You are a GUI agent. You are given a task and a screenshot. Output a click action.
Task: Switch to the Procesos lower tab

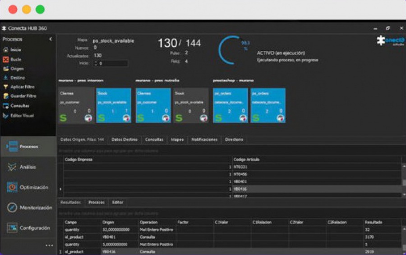click(x=97, y=202)
